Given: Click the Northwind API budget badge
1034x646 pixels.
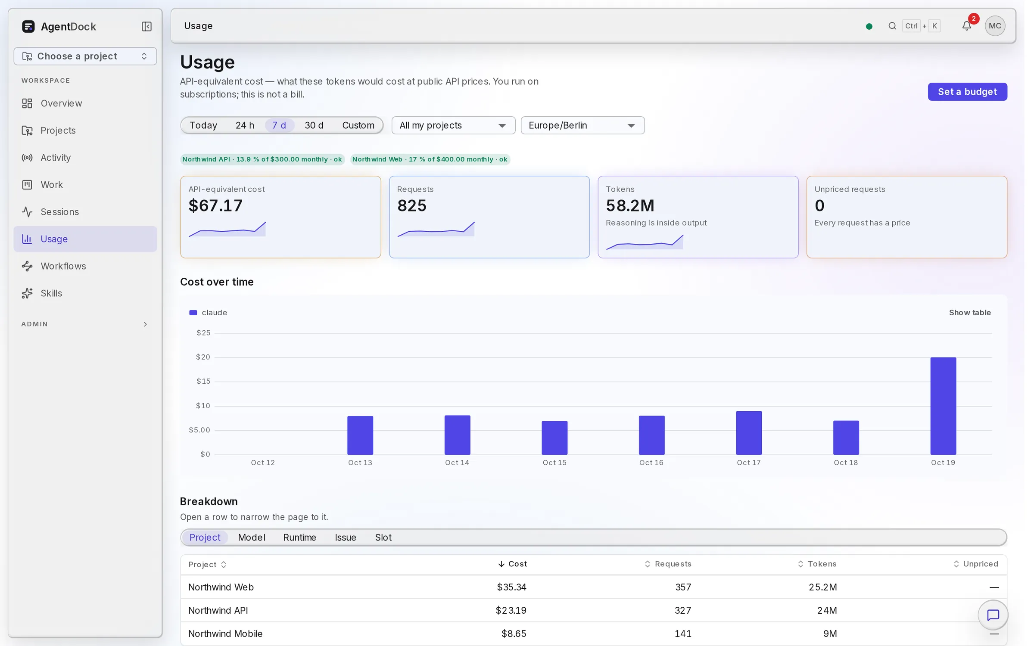Looking at the screenshot, I should coord(262,159).
